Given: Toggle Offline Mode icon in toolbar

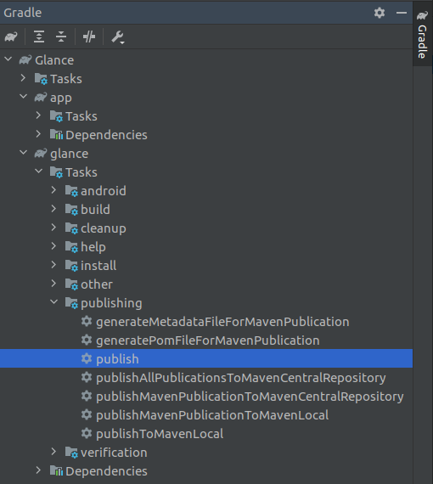Looking at the screenshot, I should coord(89,37).
